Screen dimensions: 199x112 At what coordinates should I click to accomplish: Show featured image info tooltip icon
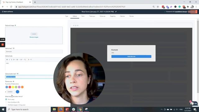pyautogui.click(x=15, y=25)
